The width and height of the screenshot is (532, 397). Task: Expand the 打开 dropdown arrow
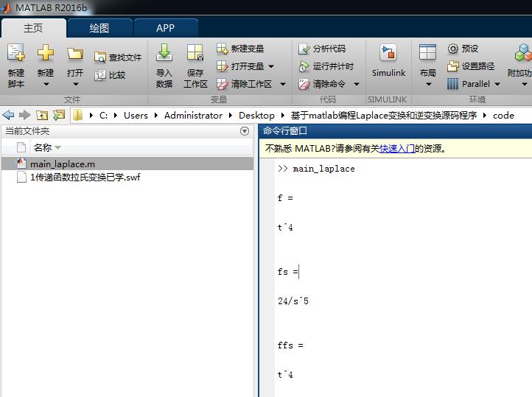click(x=75, y=84)
